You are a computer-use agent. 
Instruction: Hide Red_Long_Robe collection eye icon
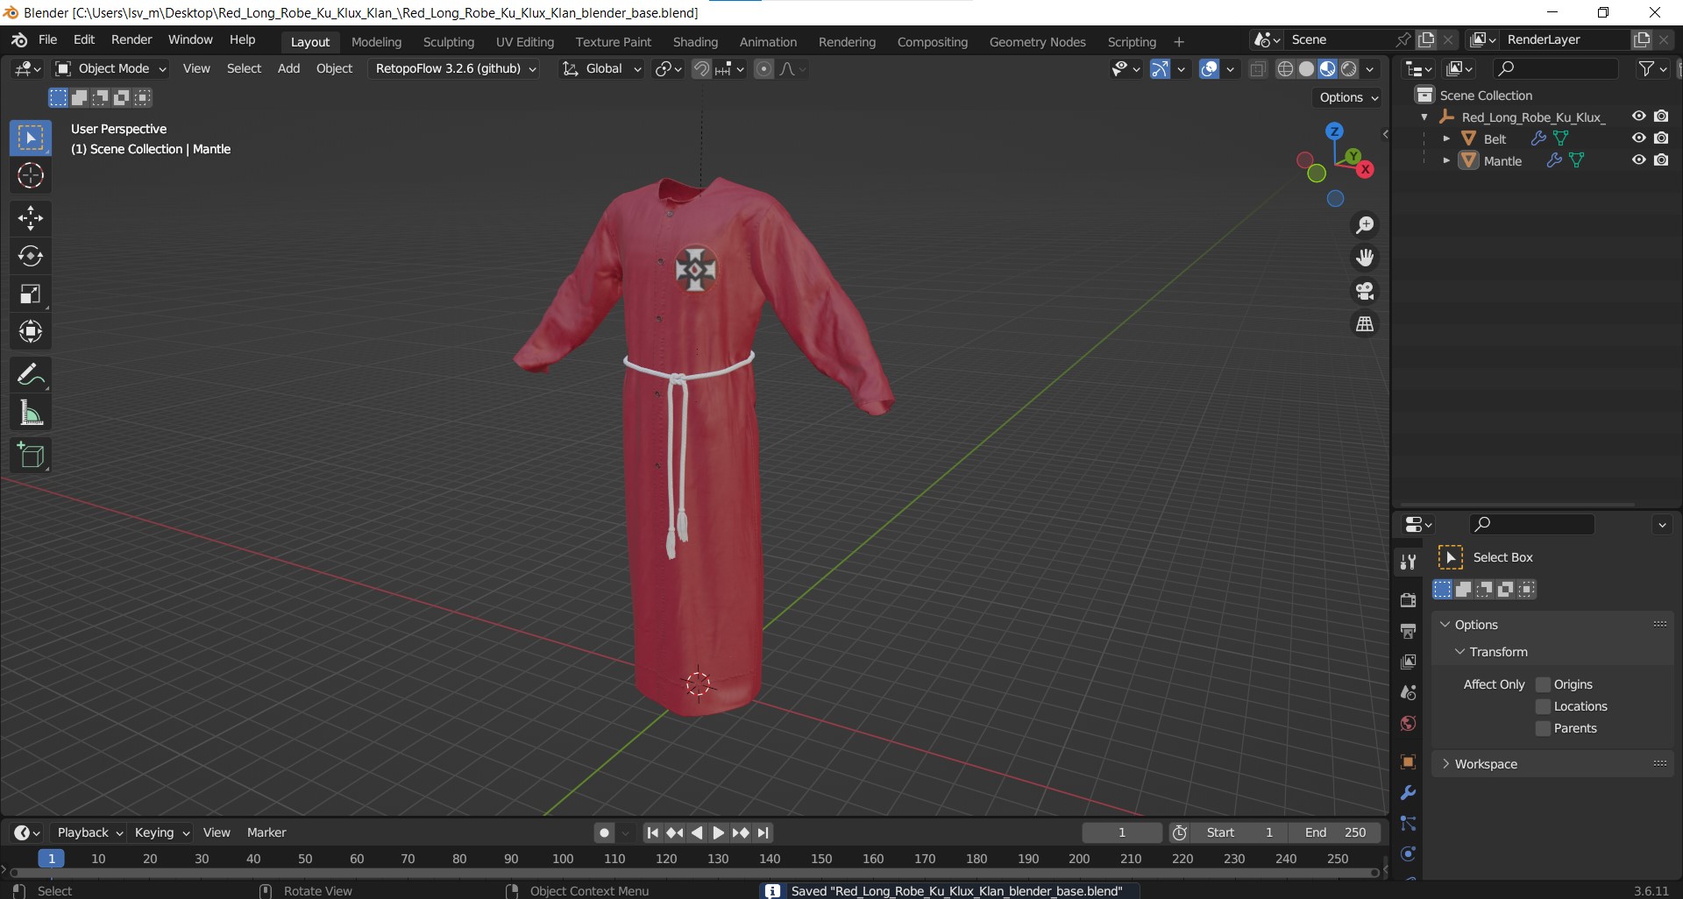1638,117
